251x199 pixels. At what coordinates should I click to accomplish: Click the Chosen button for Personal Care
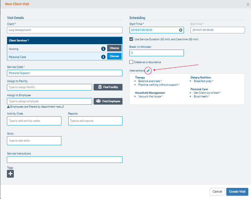[x=114, y=56]
